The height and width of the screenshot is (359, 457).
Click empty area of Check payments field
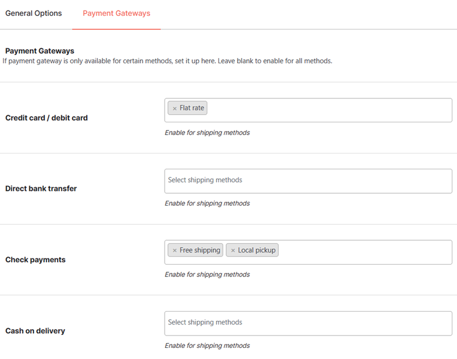coord(364,252)
